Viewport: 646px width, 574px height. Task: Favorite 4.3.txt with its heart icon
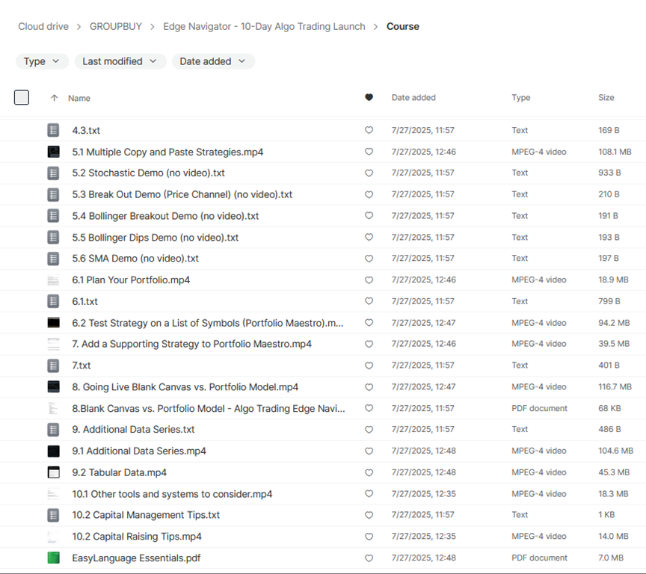pyautogui.click(x=369, y=130)
